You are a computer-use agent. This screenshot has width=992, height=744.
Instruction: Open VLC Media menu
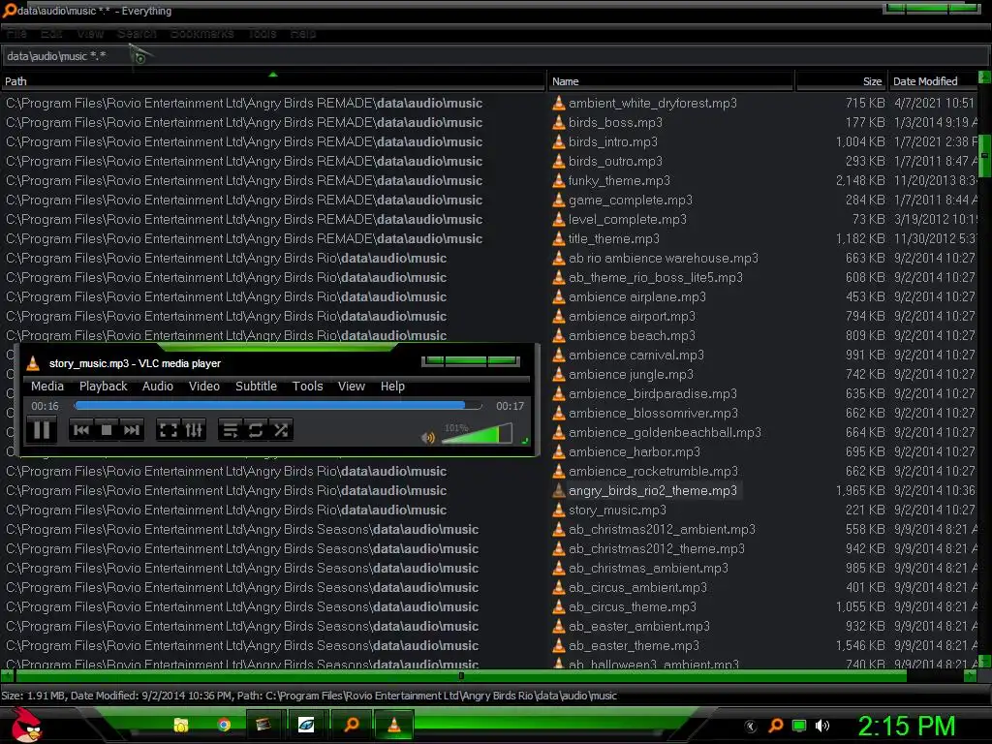(x=47, y=386)
